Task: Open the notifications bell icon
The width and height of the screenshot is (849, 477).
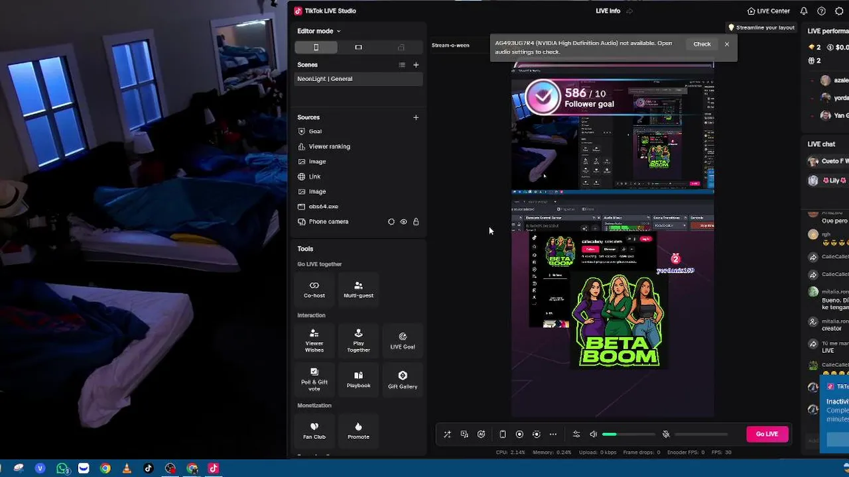Action: pyautogui.click(x=804, y=11)
